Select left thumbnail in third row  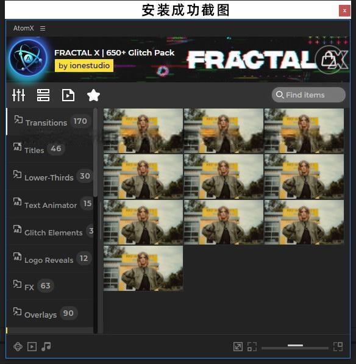point(143,222)
